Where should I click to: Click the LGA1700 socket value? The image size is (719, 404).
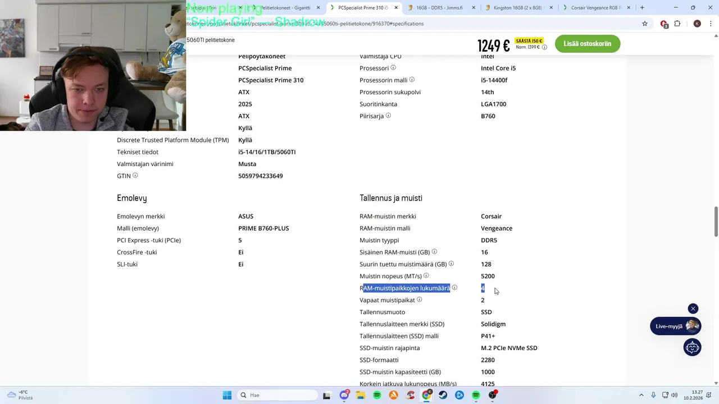pos(494,104)
